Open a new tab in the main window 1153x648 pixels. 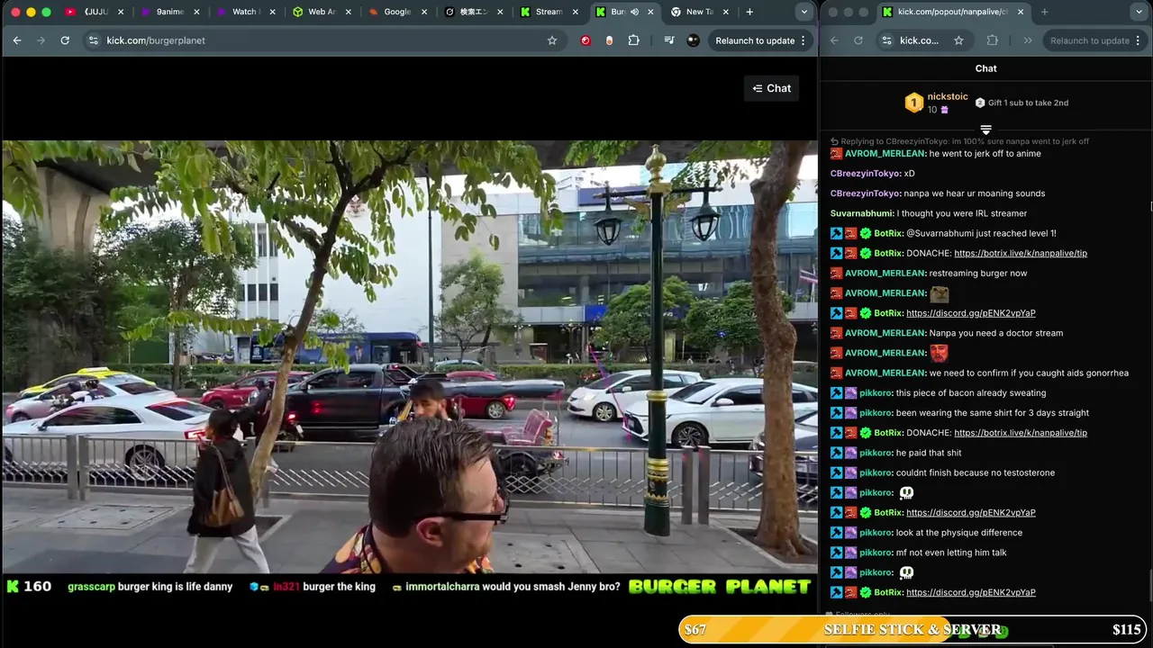click(749, 12)
